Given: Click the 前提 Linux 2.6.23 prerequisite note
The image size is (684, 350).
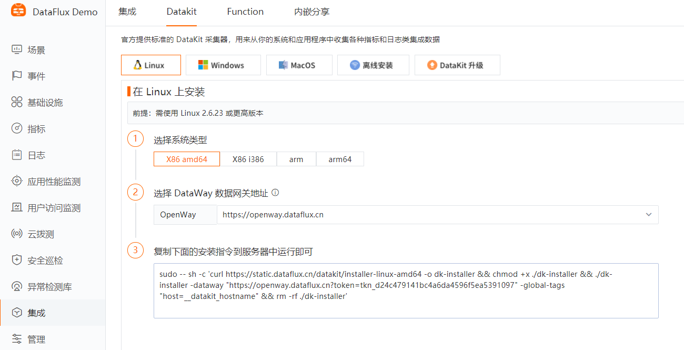Looking at the screenshot, I should point(198,113).
